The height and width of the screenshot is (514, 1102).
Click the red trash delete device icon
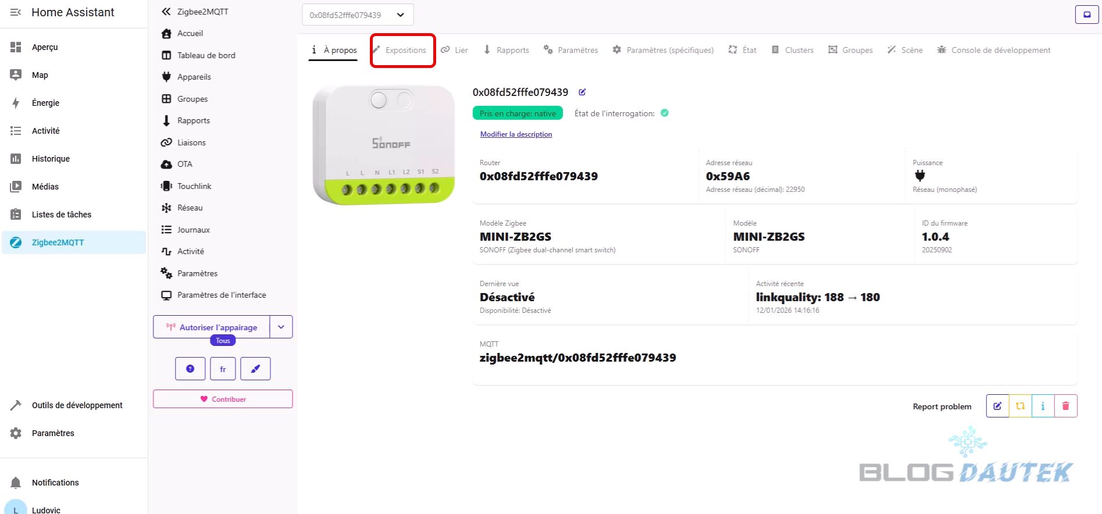[x=1065, y=406]
